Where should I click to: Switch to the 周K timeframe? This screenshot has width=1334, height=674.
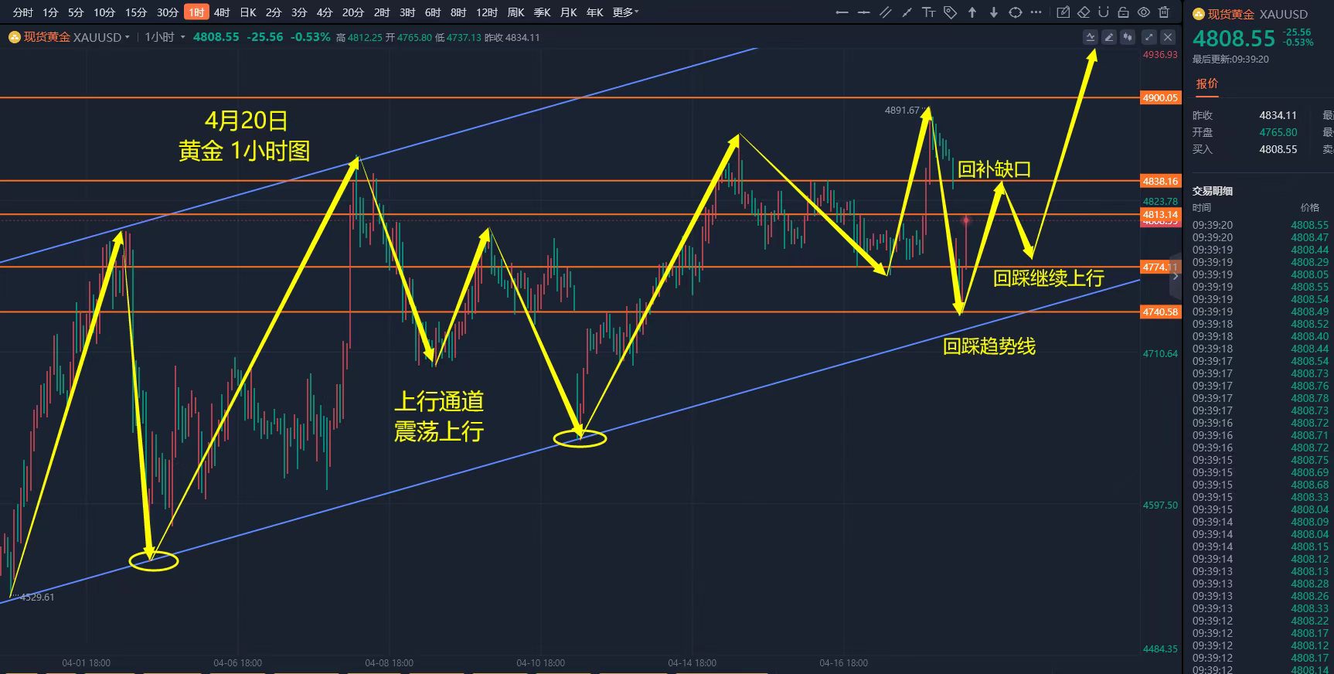(516, 12)
